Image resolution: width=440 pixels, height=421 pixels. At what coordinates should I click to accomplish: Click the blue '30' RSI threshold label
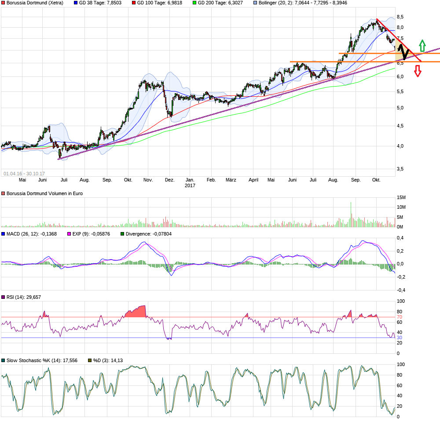(400, 338)
